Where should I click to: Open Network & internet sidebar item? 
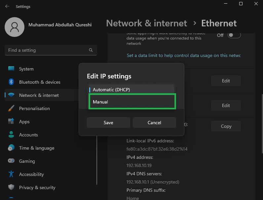click(39, 95)
